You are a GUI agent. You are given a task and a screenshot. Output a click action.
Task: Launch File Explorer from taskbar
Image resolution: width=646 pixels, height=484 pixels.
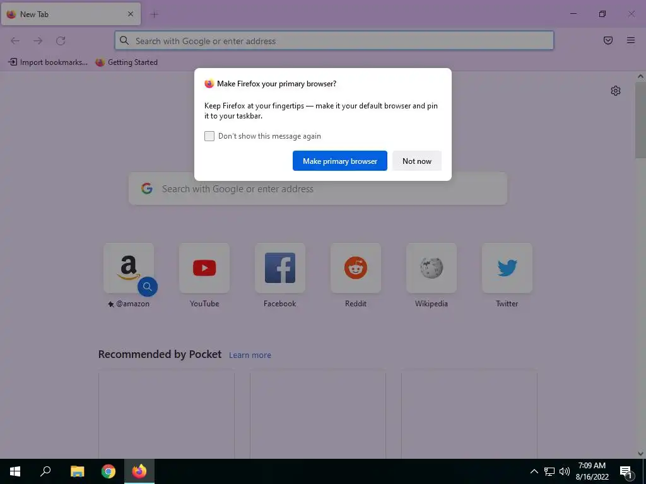77,471
